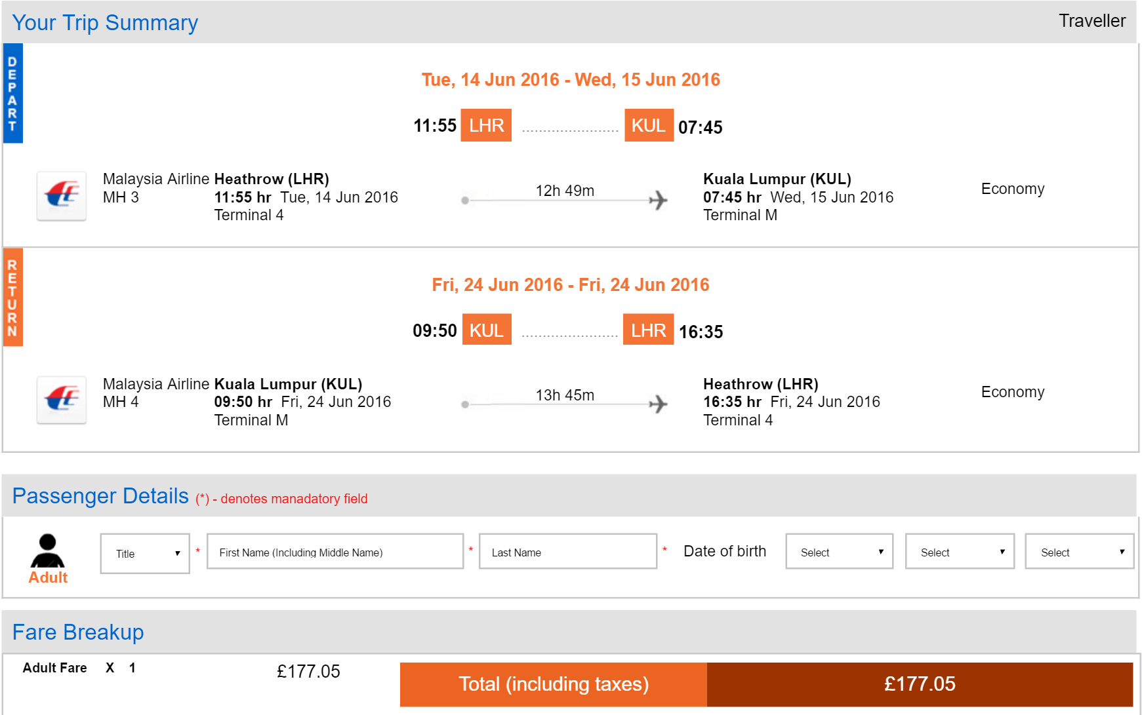Click the airplane icon on the 13h 45m flight
Screen dimensions: 1142x715
tap(658, 404)
